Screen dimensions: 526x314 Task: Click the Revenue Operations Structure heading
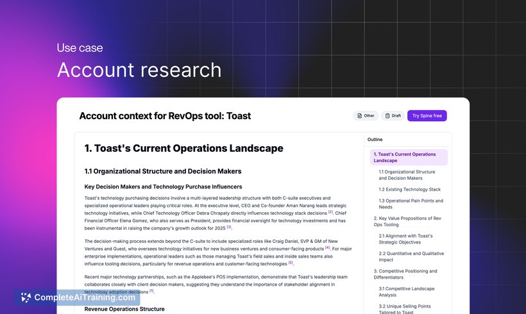click(x=124, y=309)
